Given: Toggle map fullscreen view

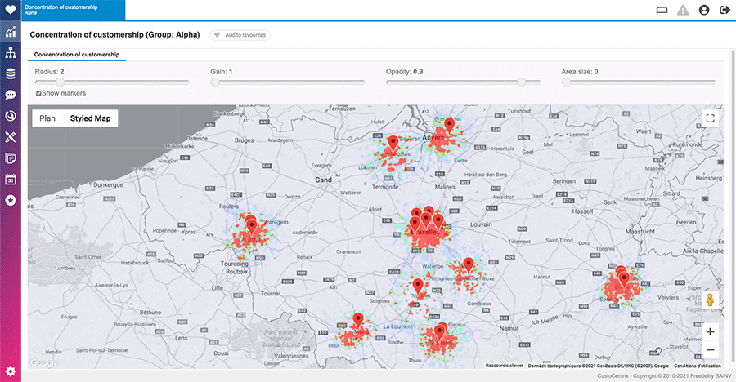Looking at the screenshot, I should 710,118.
